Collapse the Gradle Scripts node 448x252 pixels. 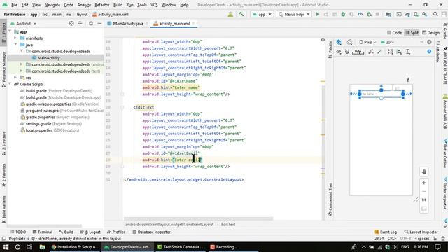coord(10,84)
